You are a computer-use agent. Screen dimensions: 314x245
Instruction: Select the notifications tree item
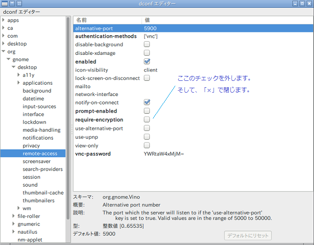(x=38, y=138)
